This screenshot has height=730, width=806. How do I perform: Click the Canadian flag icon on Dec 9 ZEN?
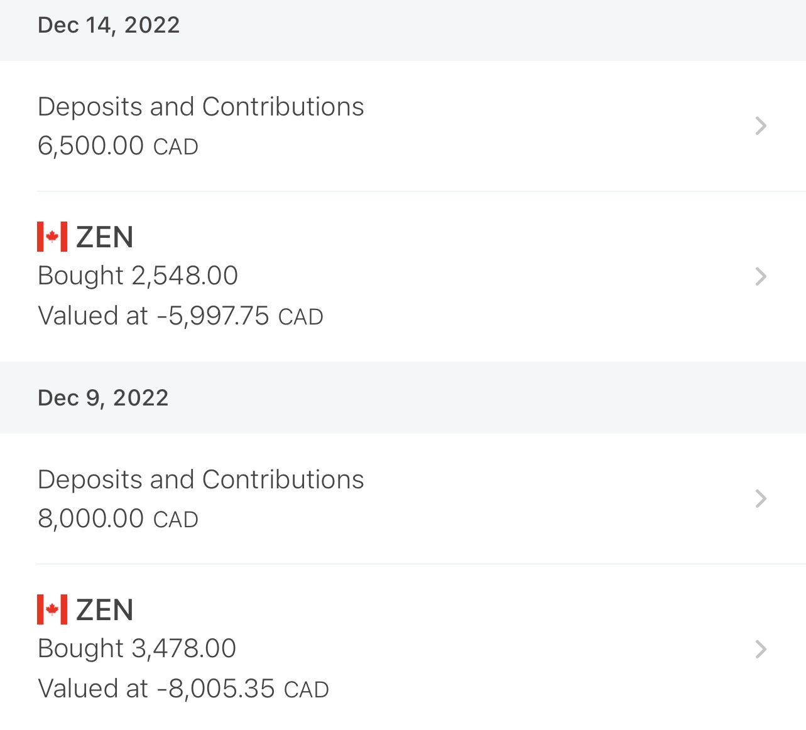point(52,609)
